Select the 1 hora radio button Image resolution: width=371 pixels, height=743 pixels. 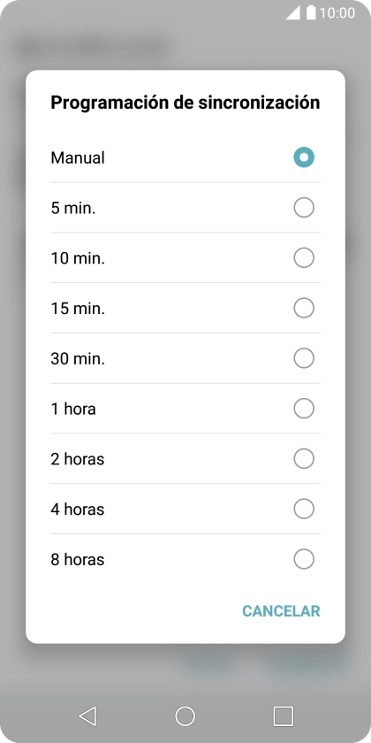304,409
